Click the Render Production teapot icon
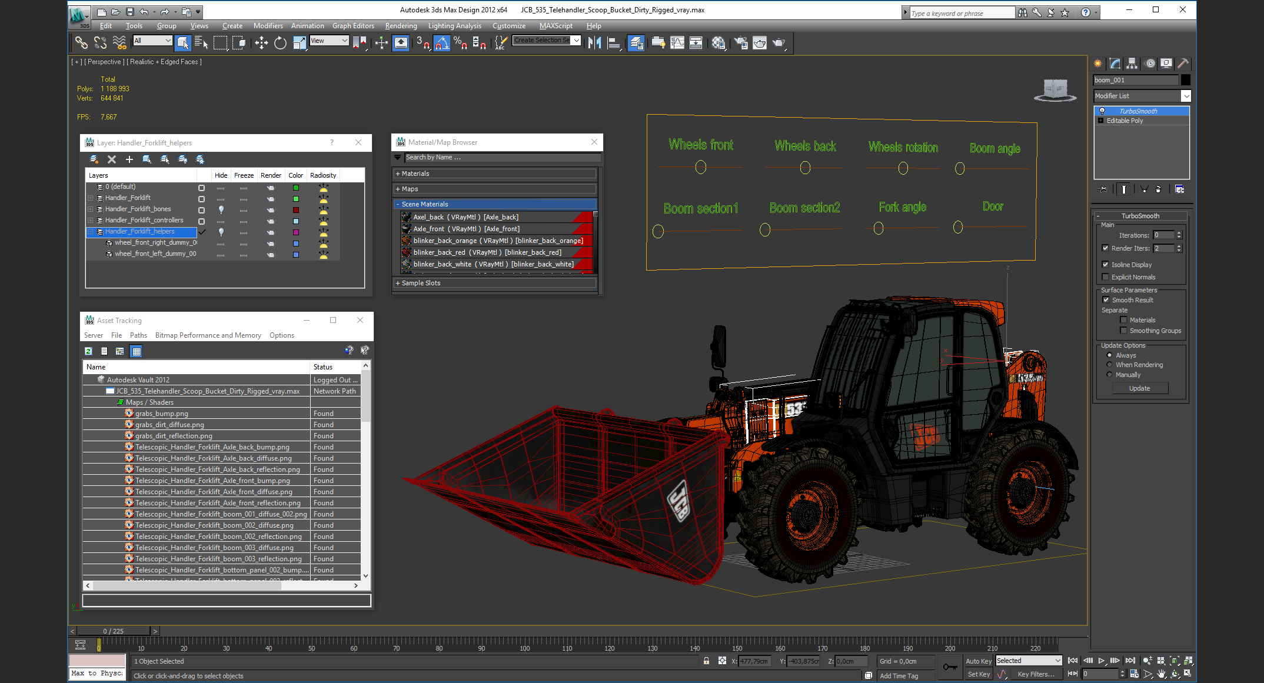 [x=779, y=42]
